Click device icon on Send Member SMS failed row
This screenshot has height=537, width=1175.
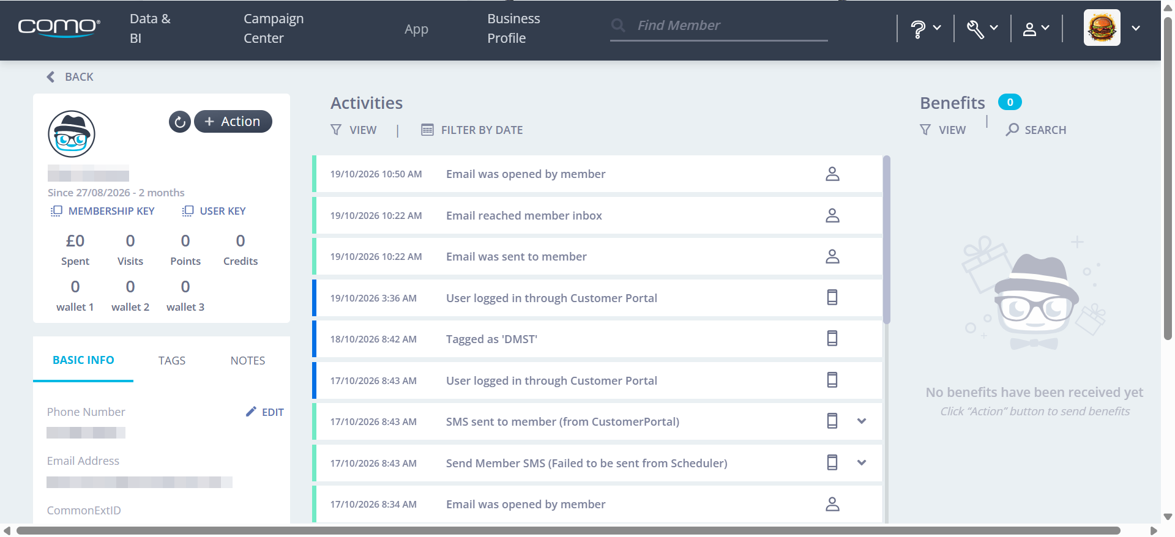pyautogui.click(x=832, y=463)
